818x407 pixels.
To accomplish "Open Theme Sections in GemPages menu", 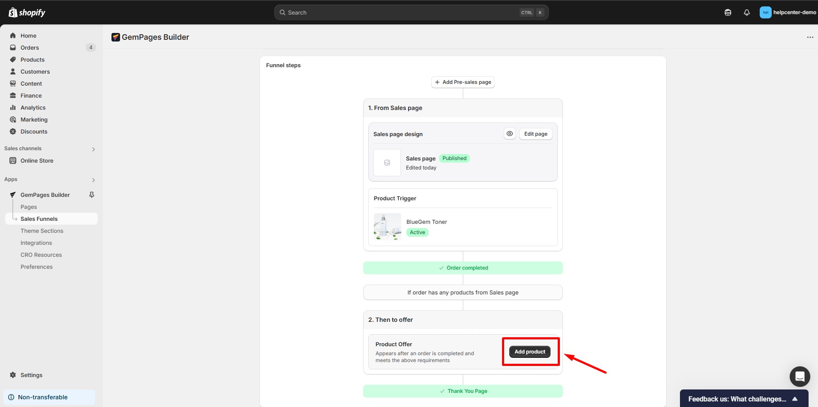I will click(42, 231).
